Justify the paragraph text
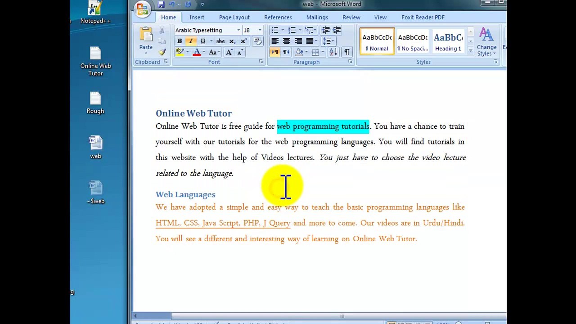 coord(310,41)
